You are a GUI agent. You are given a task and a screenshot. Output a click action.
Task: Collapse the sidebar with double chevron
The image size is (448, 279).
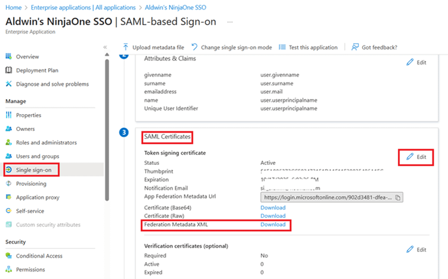tap(105, 47)
